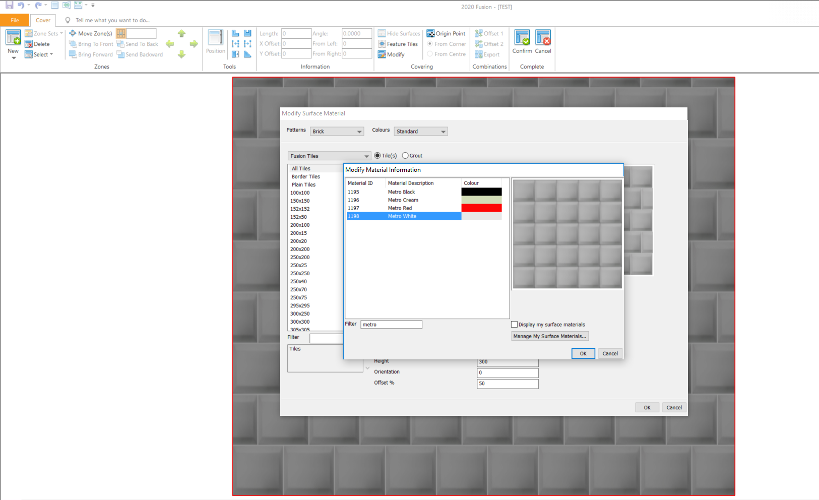Click the Offset 2 combination icon
The height and width of the screenshot is (500, 819).
point(479,44)
